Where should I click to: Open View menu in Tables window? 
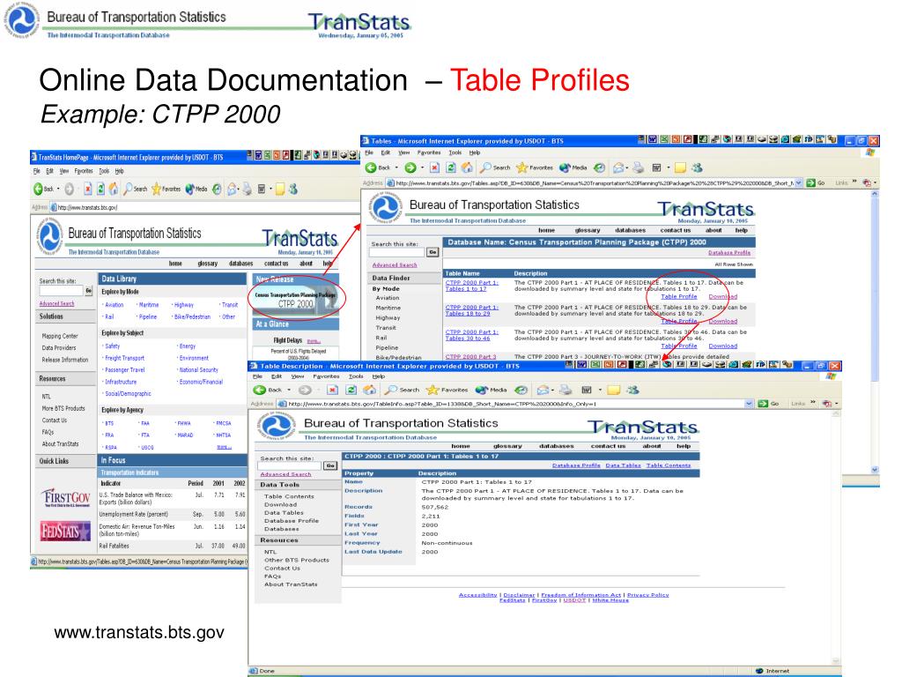(x=404, y=153)
